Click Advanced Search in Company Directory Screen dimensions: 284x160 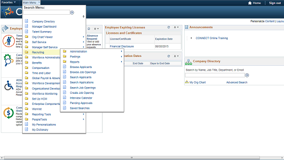pos(237,82)
